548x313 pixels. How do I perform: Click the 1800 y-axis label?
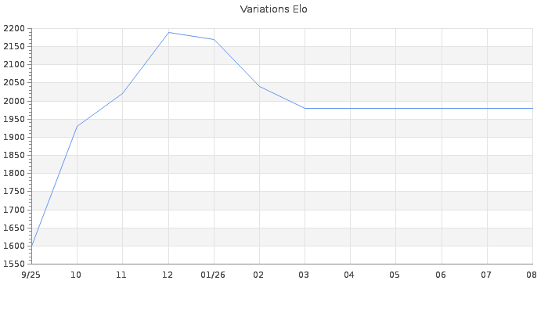point(14,173)
